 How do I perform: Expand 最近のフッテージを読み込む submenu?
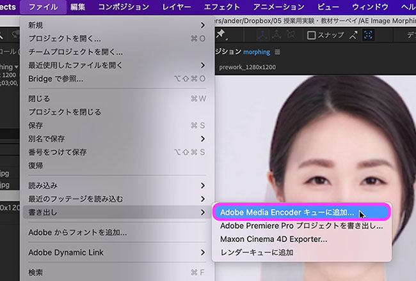click(117, 199)
